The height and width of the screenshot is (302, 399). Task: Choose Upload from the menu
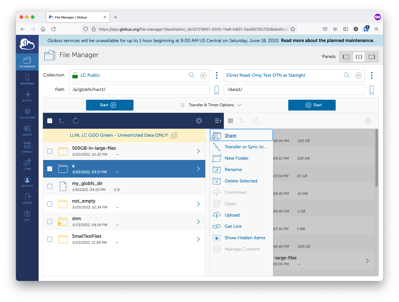tap(241, 215)
